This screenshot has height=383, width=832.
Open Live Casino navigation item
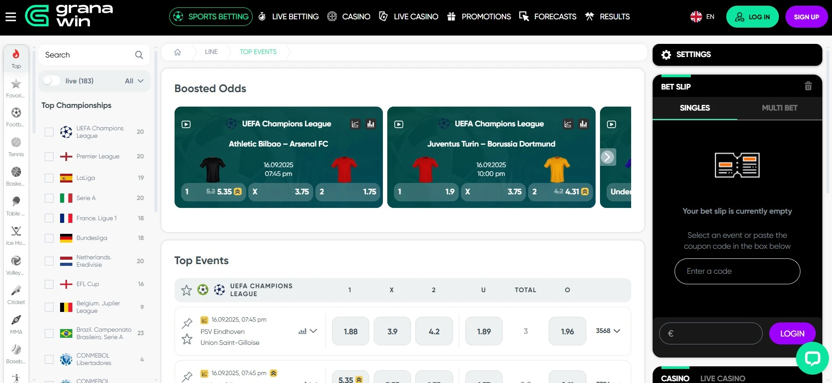pyautogui.click(x=408, y=17)
